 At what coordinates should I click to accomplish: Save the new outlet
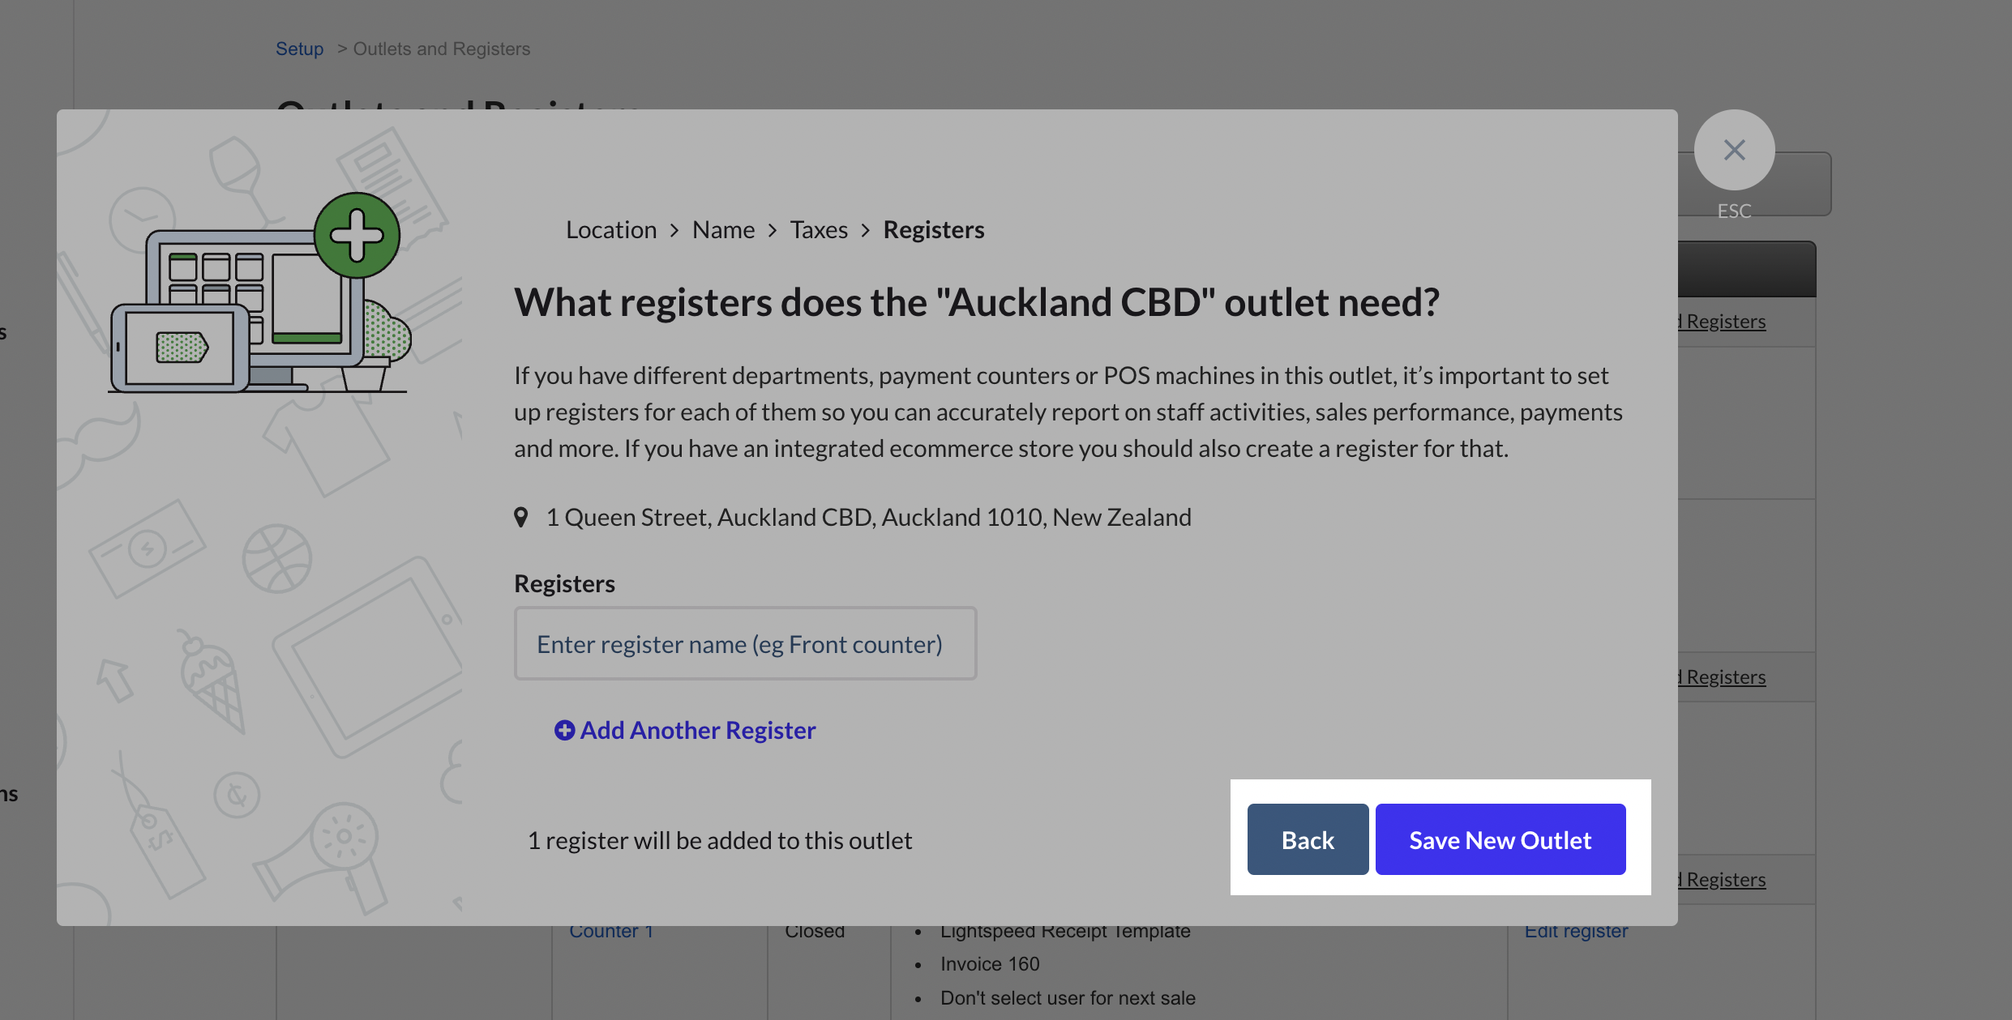point(1500,839)
